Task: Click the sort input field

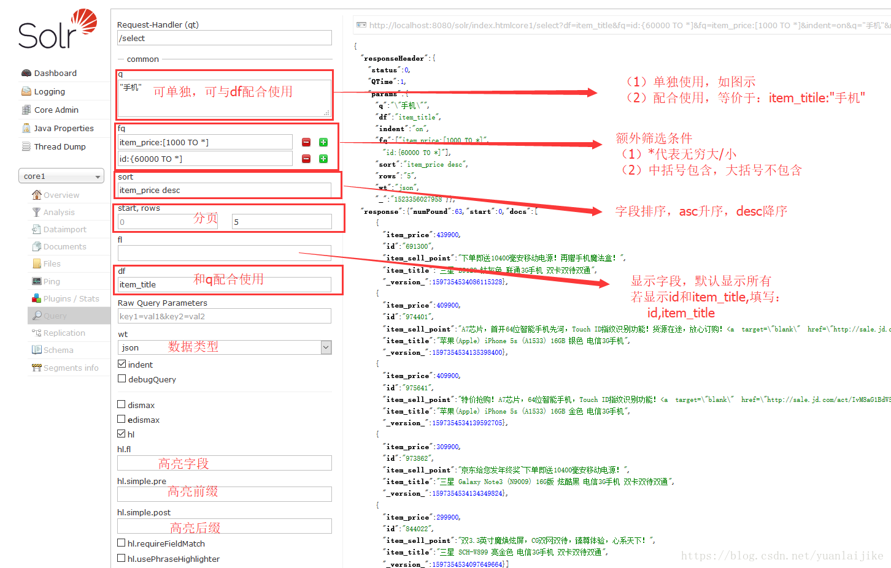Action: [x=225, y=190]
